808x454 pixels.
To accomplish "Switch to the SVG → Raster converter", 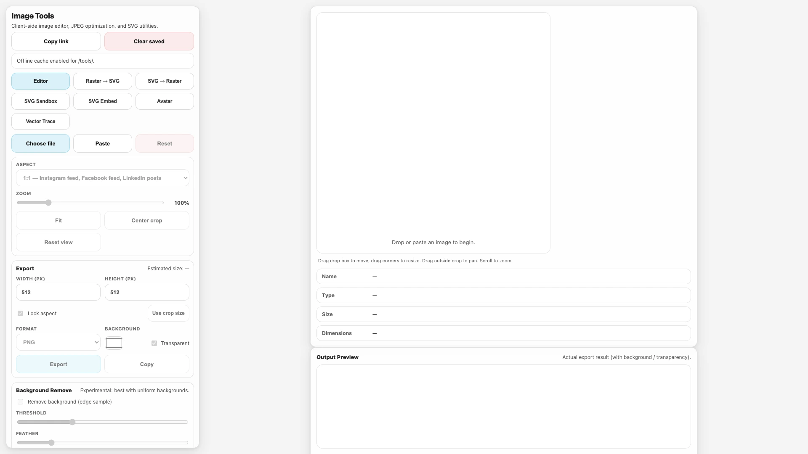I will pos(165,81).
